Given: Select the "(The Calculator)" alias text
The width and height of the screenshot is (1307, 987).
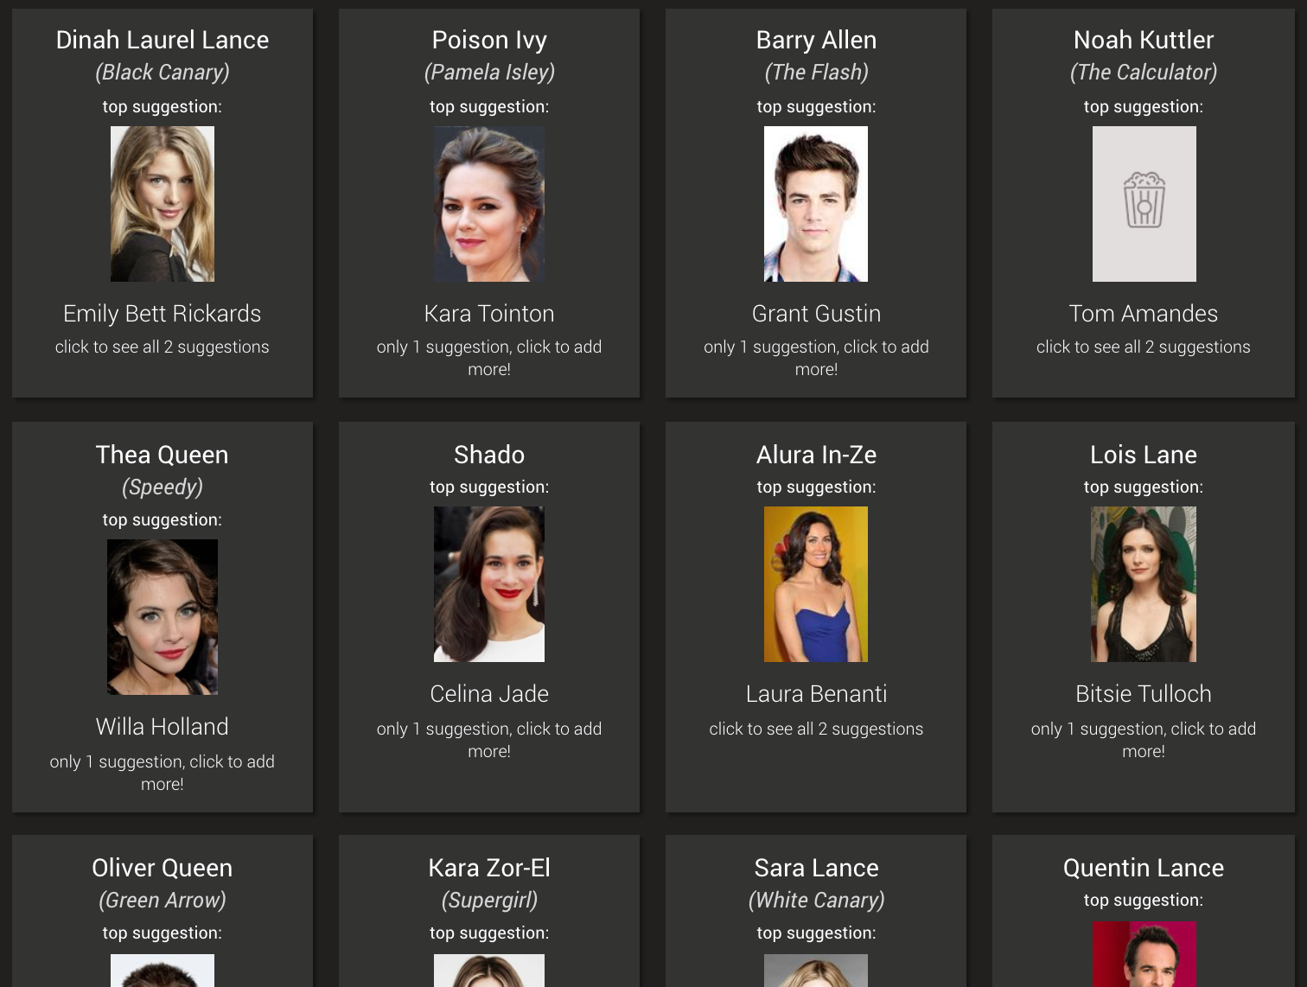Looking at the screenshot, I should click(x=1144, y=73).
